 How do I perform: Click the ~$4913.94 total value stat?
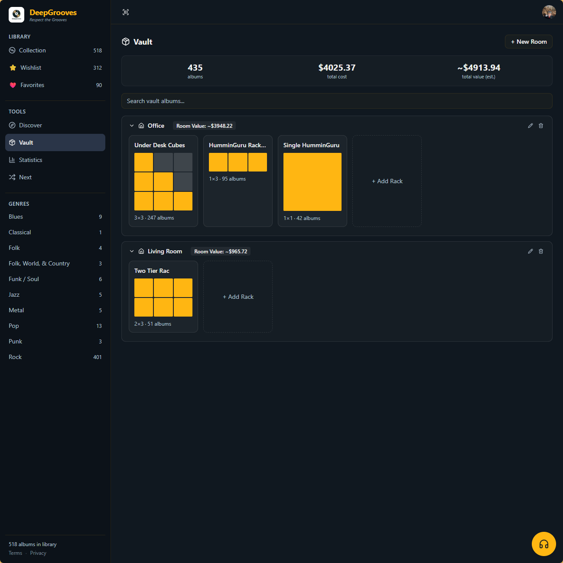pyautogui.click(x=478, y=71)
